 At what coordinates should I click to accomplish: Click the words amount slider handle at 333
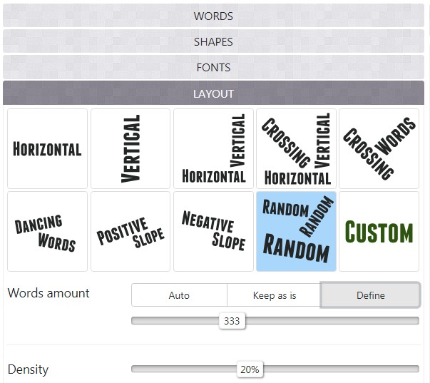232,321
